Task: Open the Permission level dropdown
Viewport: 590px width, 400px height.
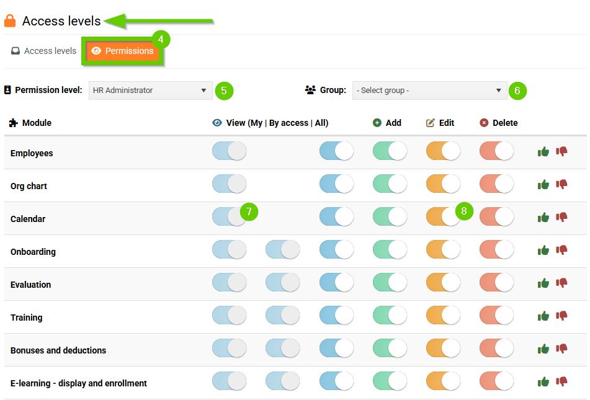Action: coord(150,91)
